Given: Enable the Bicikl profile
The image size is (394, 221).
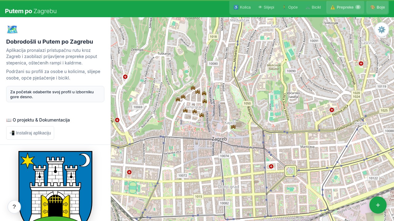Looking at the screenshot, I should (x=313, y=7).
